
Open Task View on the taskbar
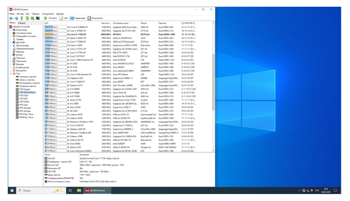click(70, 190)
